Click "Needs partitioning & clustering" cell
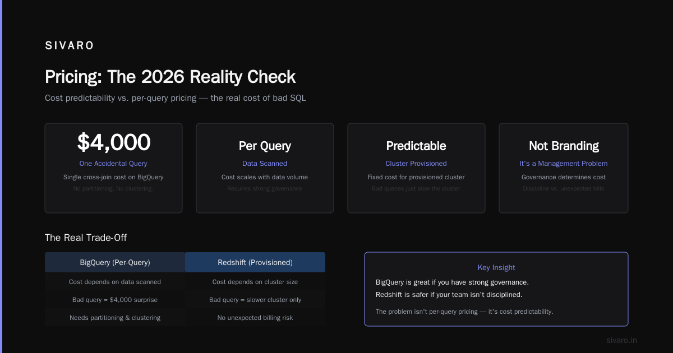Image resolution: width=673 pixels, height=353 pixels. point(115,318)
